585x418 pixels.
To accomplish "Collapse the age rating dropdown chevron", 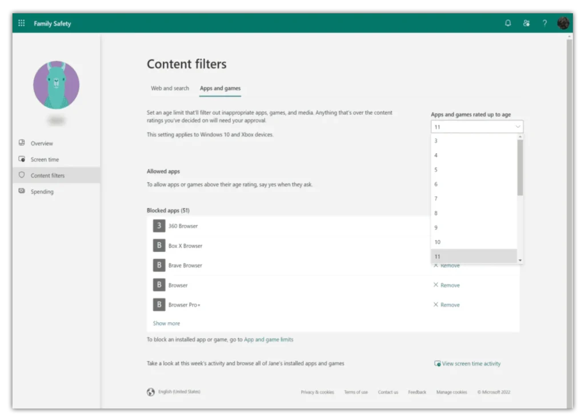I will pyautogui.click(x=518, y=127).
